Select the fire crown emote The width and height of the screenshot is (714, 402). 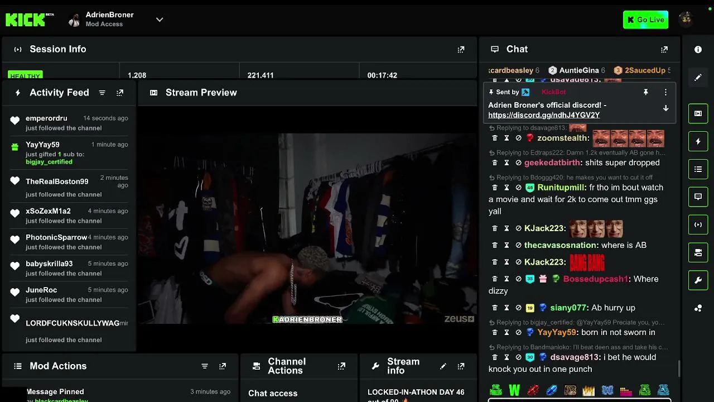click(x=589, y=390)
